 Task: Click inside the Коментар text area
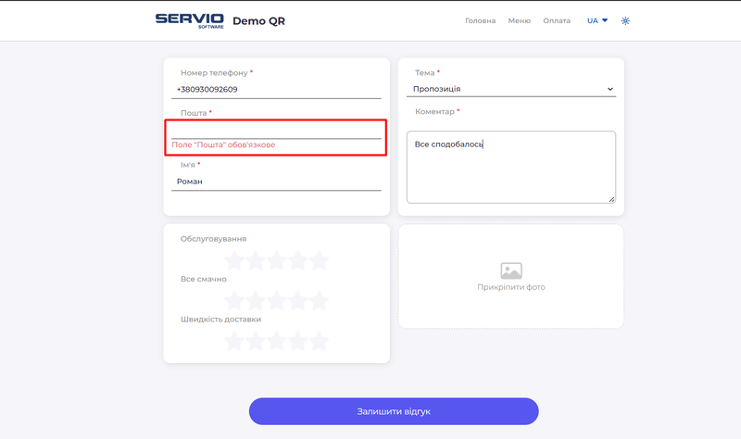click(511, 167)
